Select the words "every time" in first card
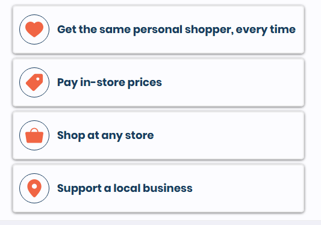This screenshot has height=225, width=321. tap(266, 30)
